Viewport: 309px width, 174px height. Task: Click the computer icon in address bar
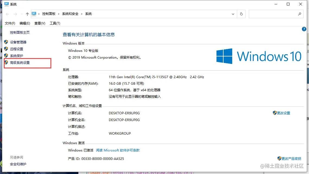pyautogui.click(x=34, y=14)
